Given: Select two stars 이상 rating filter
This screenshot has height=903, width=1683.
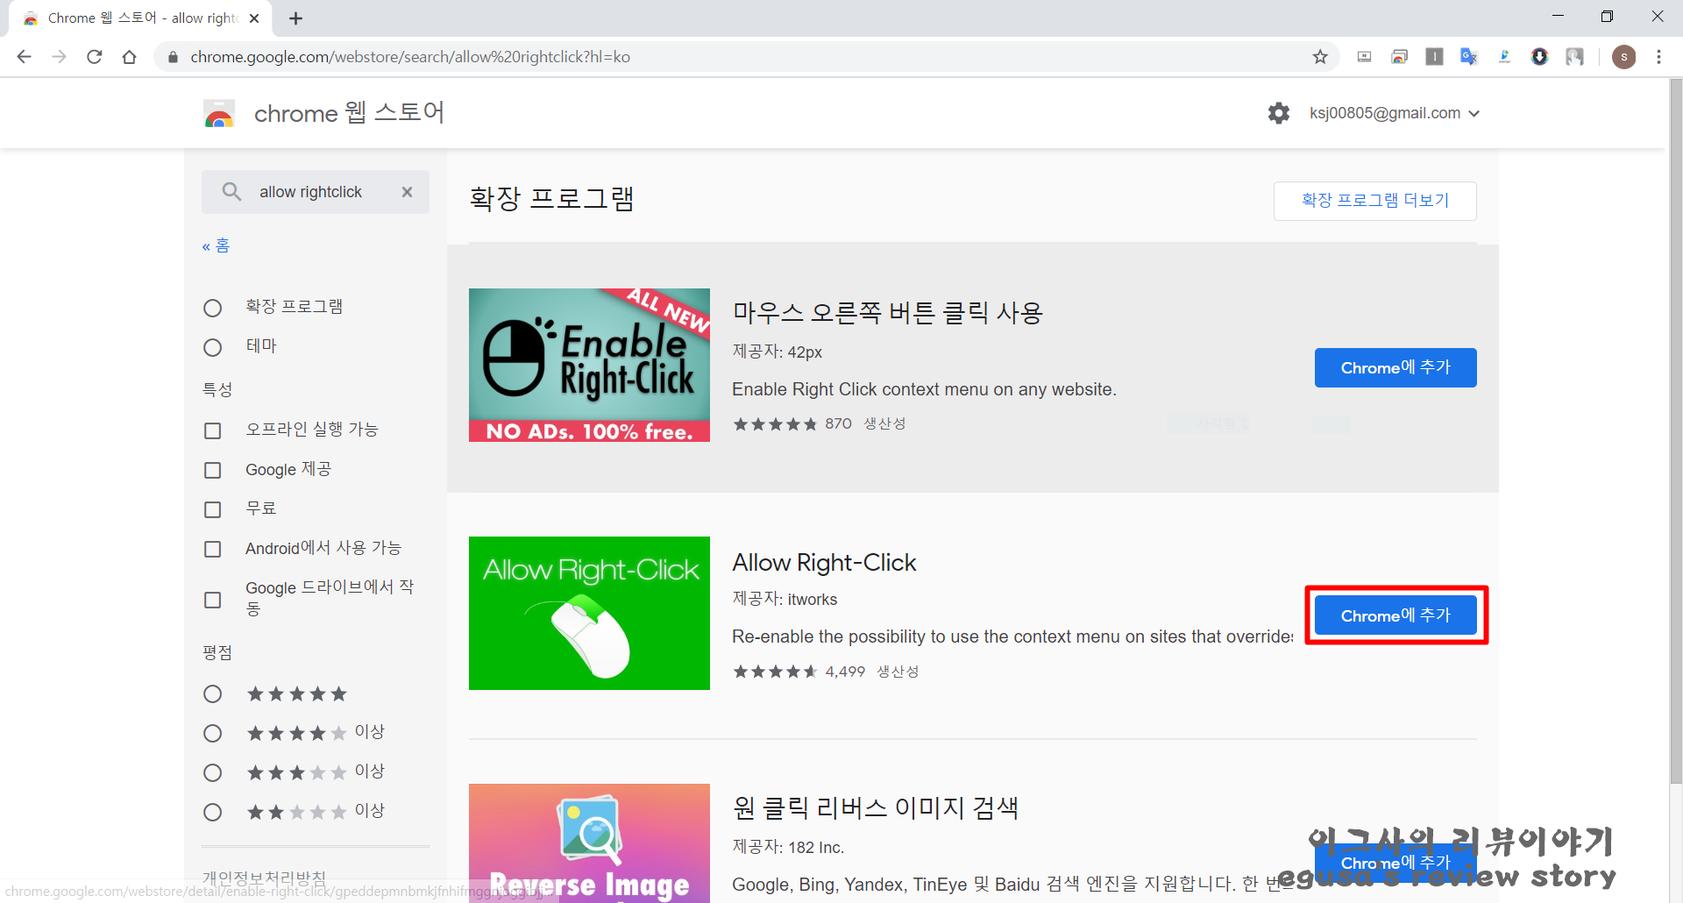Looking at the screenshot, I should click(212, 812).
